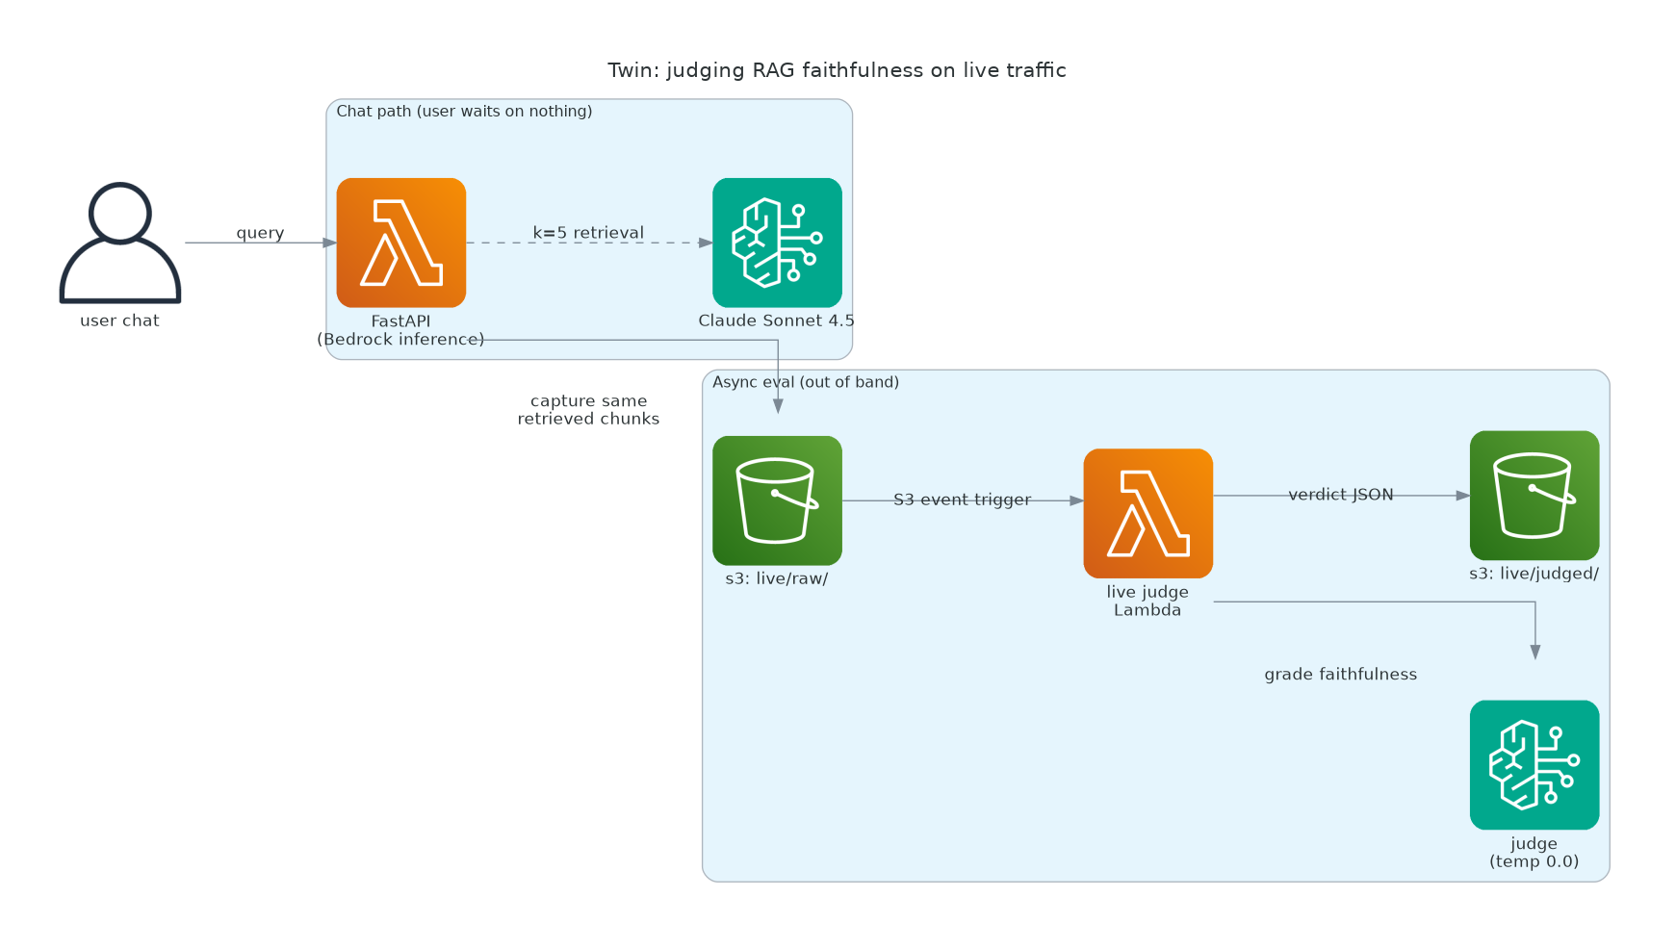Click the 's3: live/judged/' caption
Screen dimensions: 1676x948
(x=1534, y=574)
